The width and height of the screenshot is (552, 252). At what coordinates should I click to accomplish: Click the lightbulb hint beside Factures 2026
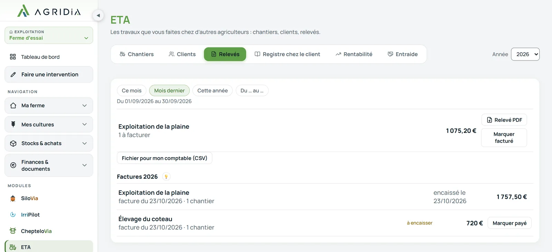166,177
